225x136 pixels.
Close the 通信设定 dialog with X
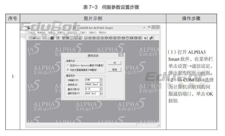(x=121, y=55)
